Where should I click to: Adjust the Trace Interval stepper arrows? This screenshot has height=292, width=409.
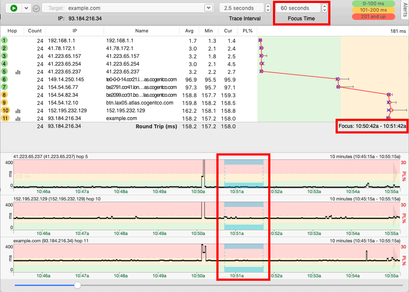[268, 8]
